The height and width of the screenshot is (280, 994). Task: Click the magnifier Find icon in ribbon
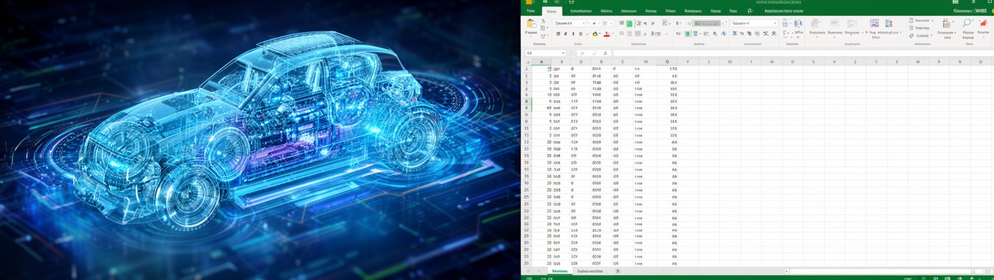click(x=967, y=23)
